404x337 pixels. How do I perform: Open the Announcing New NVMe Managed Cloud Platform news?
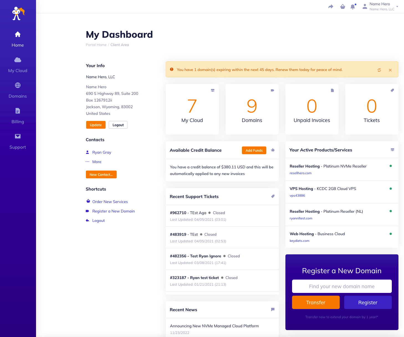pos(214,326)
